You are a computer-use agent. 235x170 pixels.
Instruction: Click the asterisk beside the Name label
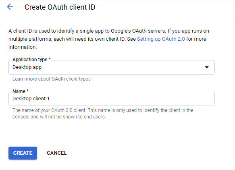coord(27,91)
